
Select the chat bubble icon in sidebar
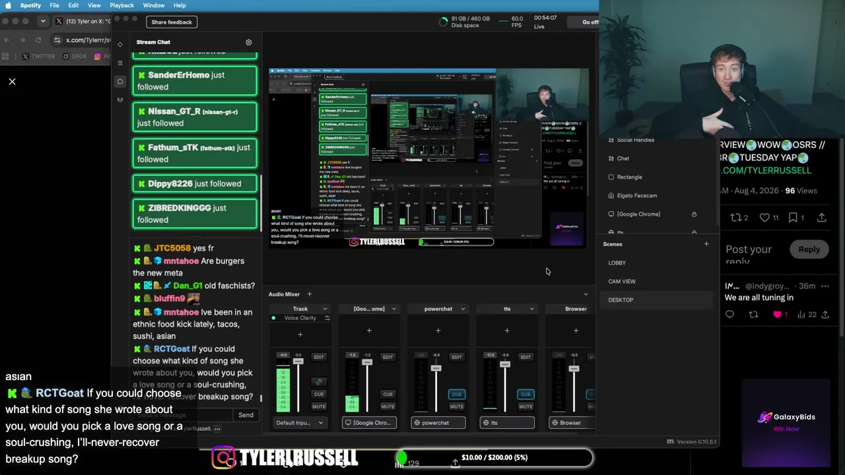tap(119, 82)
